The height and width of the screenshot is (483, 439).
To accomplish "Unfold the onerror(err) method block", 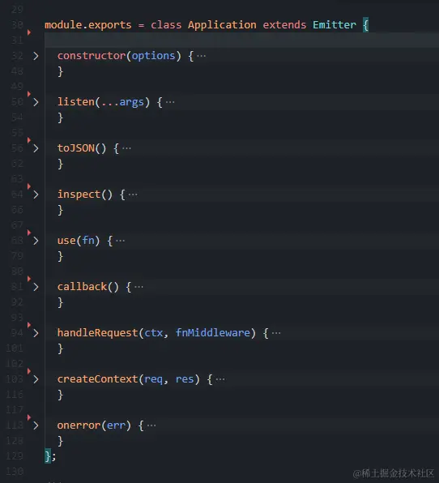I will pyautogui.click(x=36, y=425).
